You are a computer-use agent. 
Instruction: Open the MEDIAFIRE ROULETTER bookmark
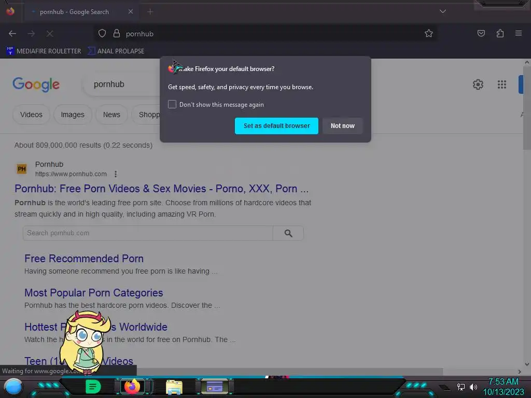(44, 51)
